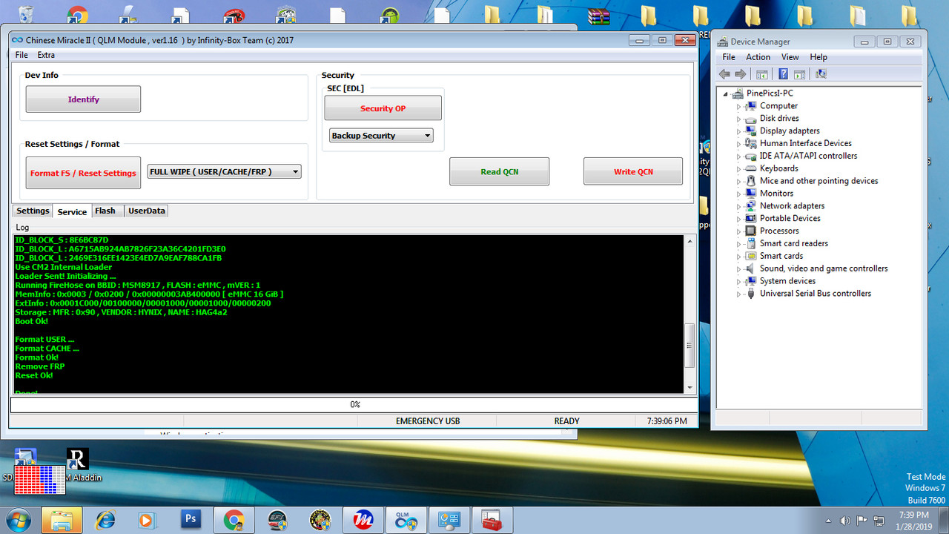Viewport: 949px width, 534px height.
Task: Open the Recycle Bin desktop icon
Action: tap(27, 13)
